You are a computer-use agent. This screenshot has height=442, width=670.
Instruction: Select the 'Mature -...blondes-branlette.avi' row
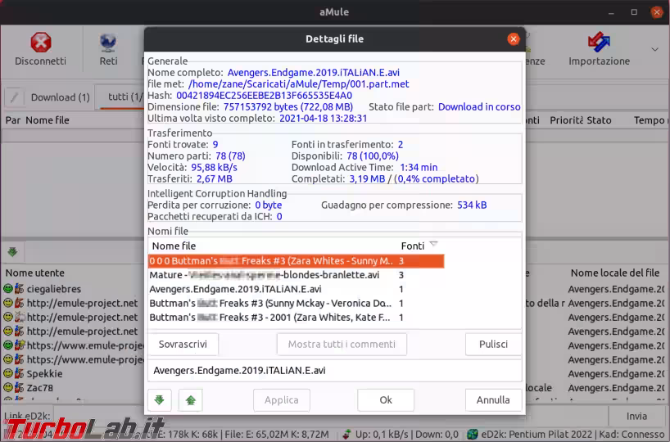click(297, 275)
